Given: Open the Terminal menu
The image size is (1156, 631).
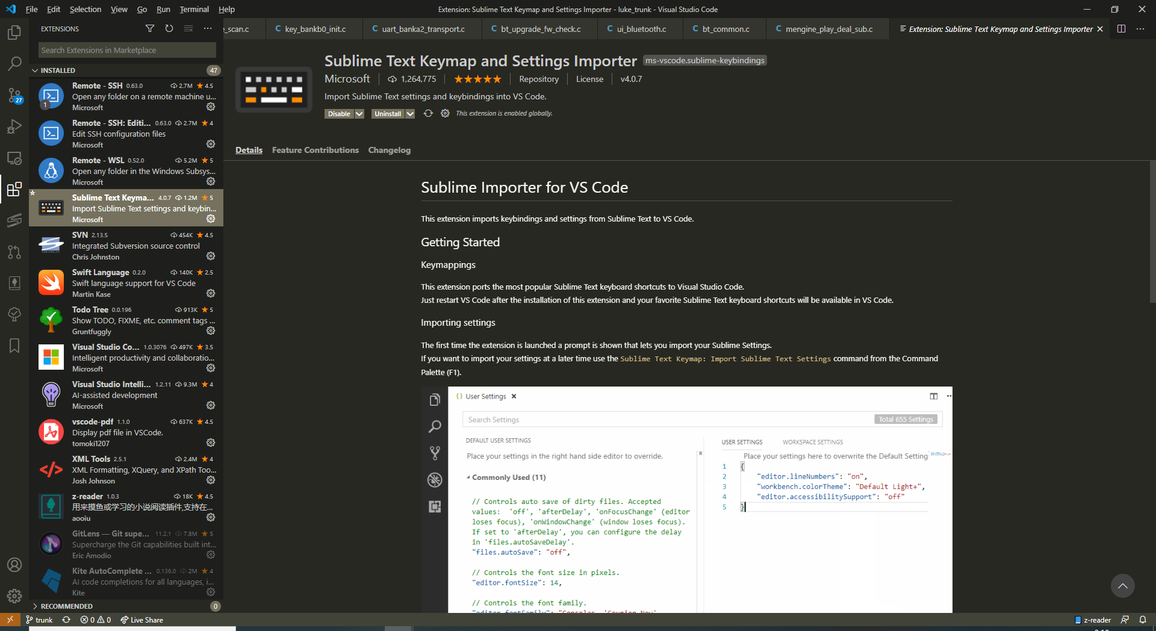Looking at the screenshot, I should (194, 9).
